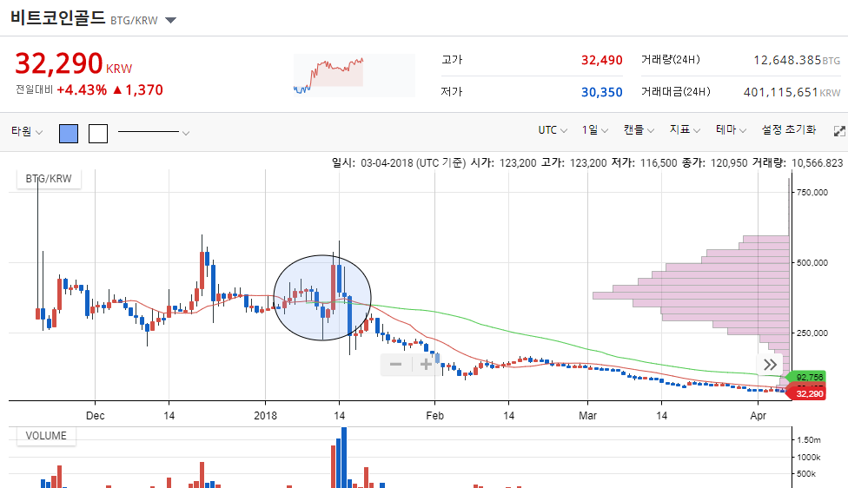Click the 750,000 price axis label

click(x=812, y=193)
